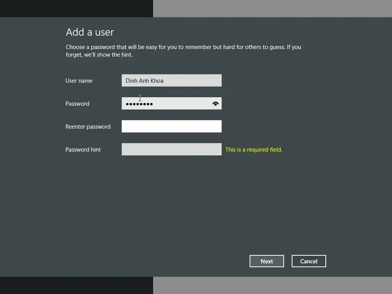Focus the Password field
Image resolution: width=392 pixels, height=294 pixels.
click(x=171, y=103)
